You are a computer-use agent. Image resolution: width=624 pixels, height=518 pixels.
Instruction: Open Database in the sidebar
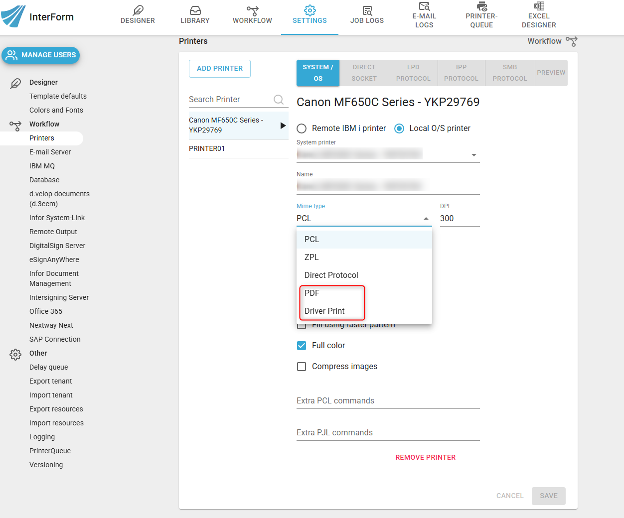(x=44, y=180)
